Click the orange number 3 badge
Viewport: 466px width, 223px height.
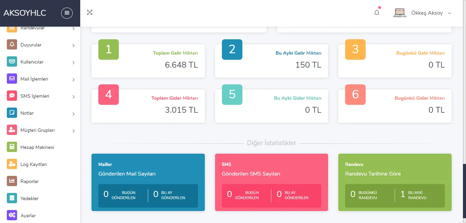pos(355,50)
